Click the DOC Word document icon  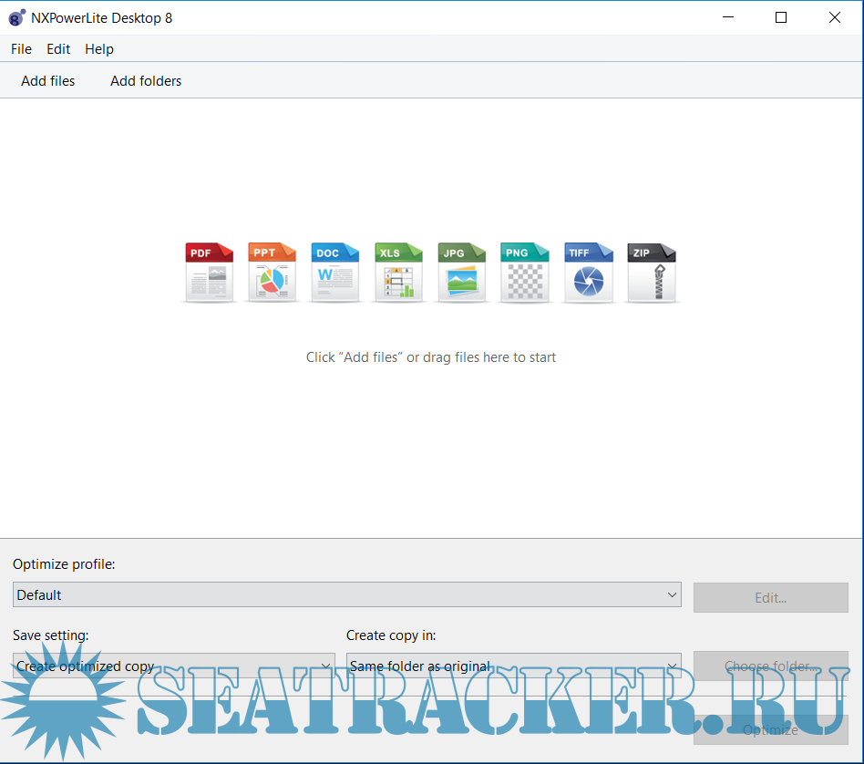(335, 272)
